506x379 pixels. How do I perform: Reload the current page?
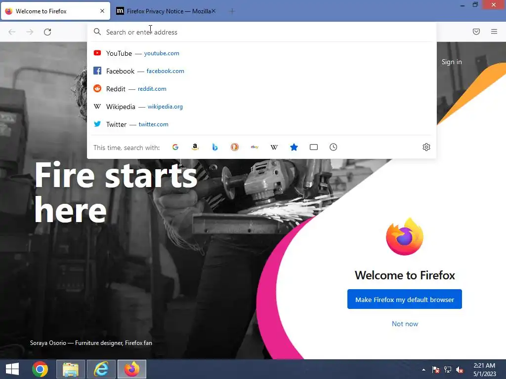(47, 32)
